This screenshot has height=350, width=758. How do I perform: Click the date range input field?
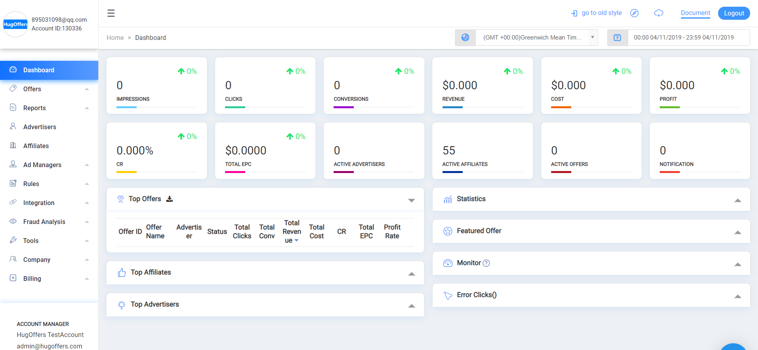point(689,38)
